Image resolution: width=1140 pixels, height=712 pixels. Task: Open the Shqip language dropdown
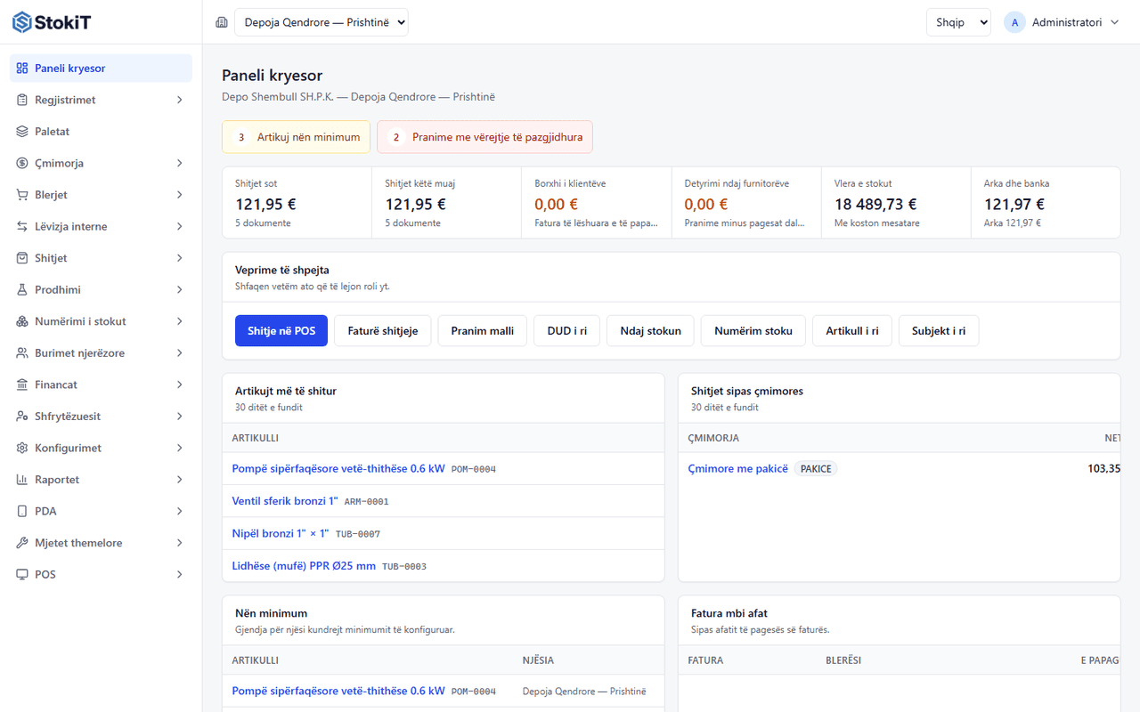tap(958, 22)
